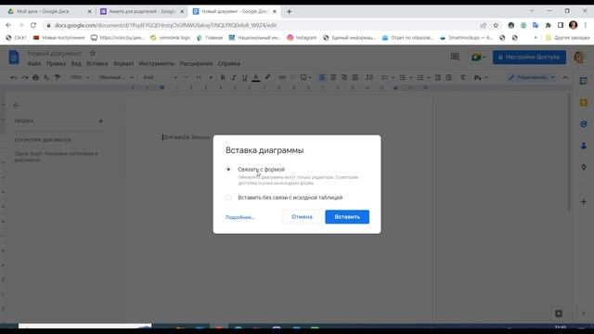Screen dimensions: 594x334
Task: Click the redo arrow icon
Action: pyautogui.click(x=25, y=78)
